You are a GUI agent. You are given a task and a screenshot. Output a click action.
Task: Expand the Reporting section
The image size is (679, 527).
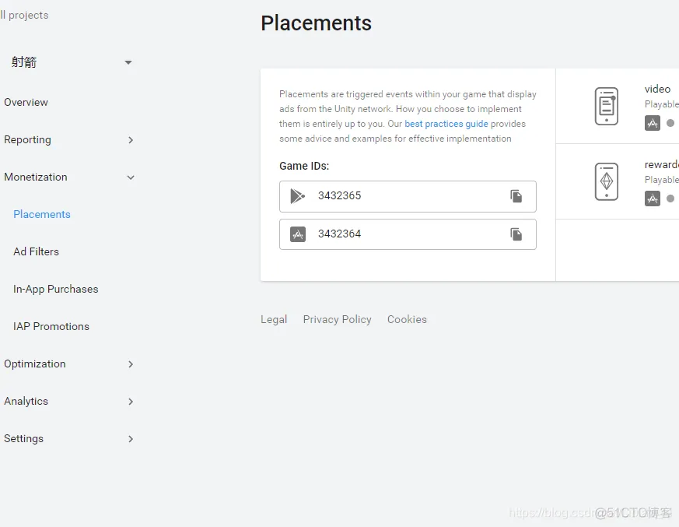pyautogui.click(x=131, y=140)
